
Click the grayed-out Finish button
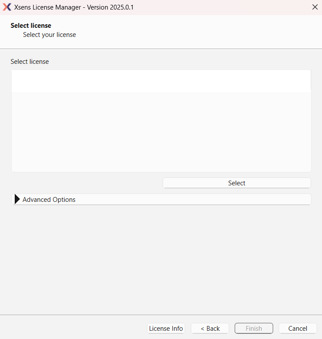[x=254, y=329]
